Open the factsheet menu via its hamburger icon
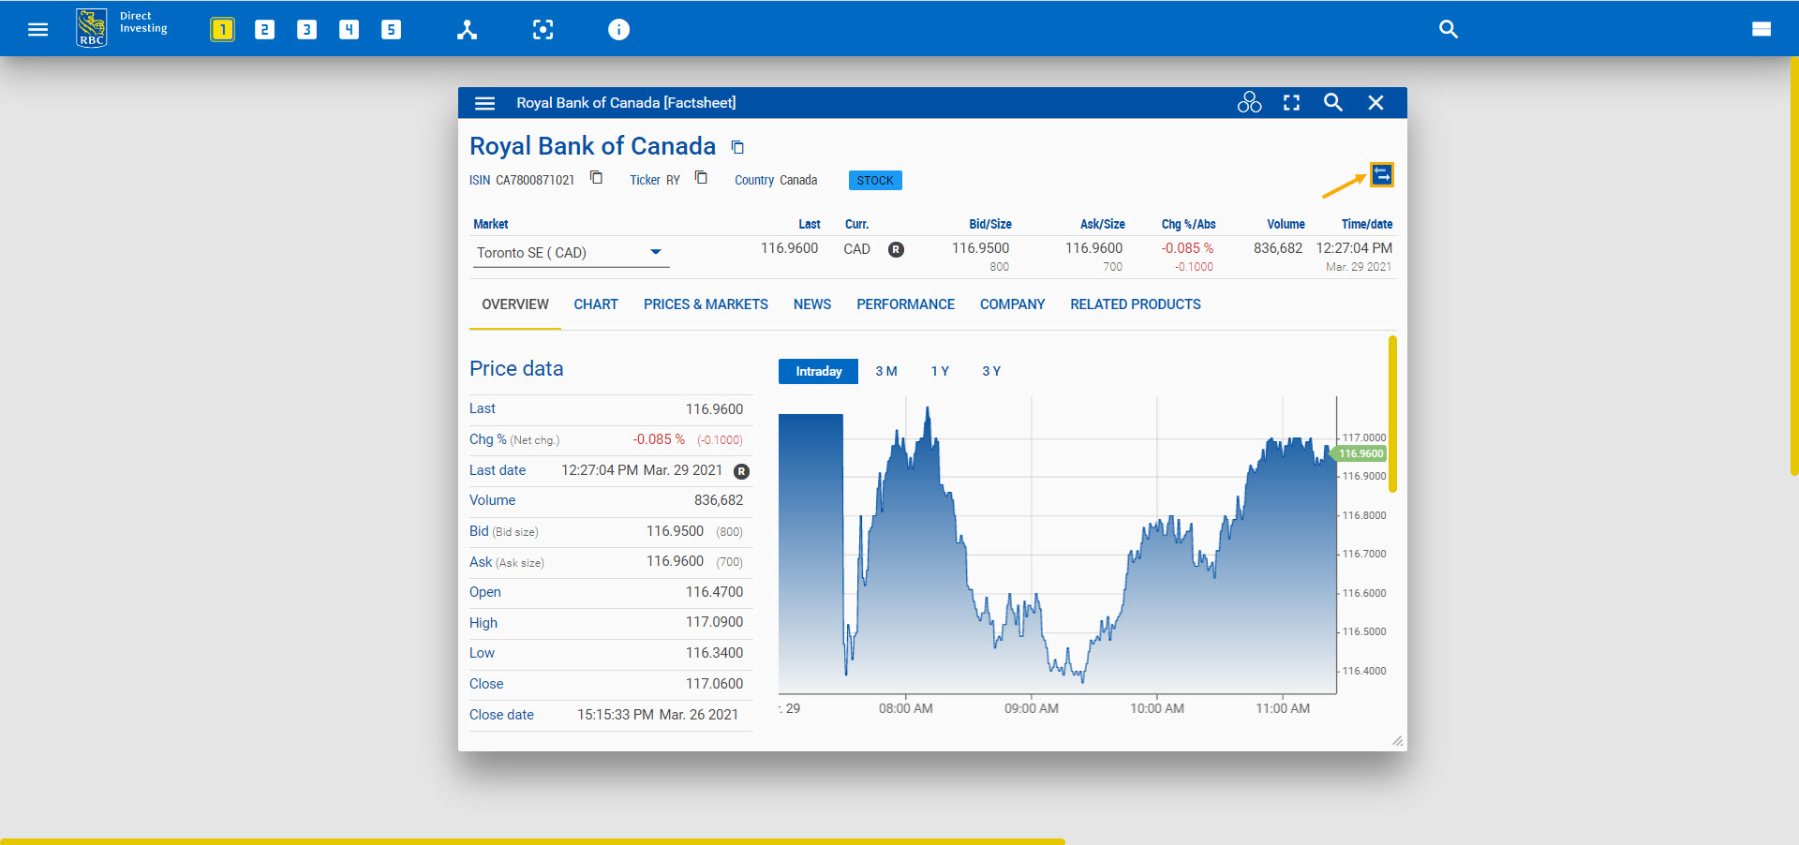 pos(484,103)
